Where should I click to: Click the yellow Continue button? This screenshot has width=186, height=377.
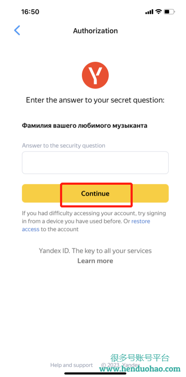click(95, 193)
